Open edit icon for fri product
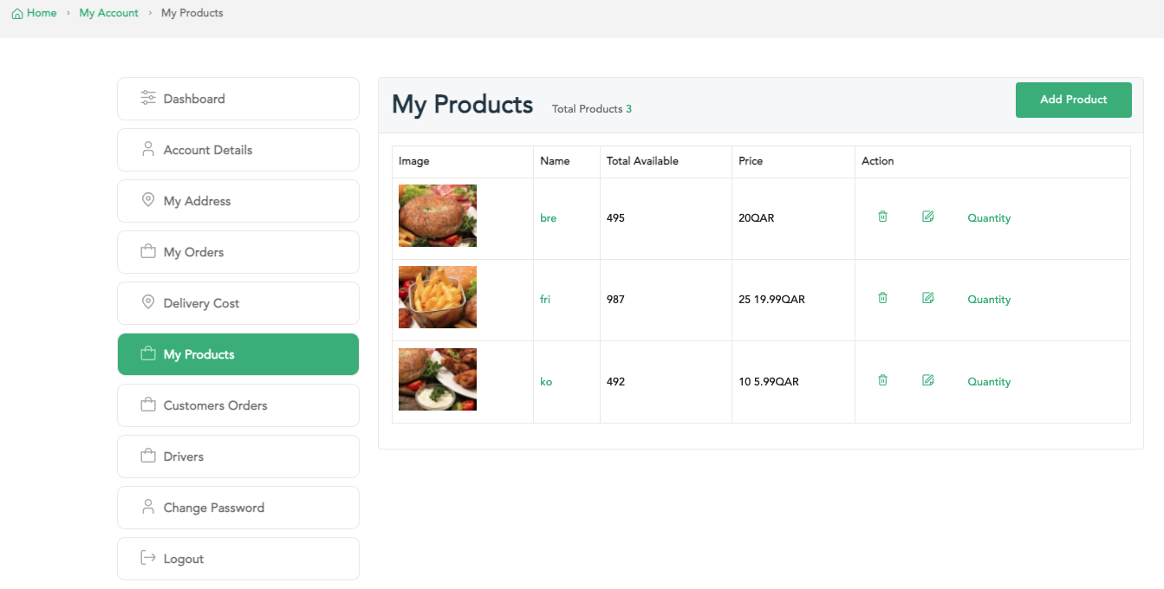This screenshot has width=1164, height=589. click(x=928, y=298)
